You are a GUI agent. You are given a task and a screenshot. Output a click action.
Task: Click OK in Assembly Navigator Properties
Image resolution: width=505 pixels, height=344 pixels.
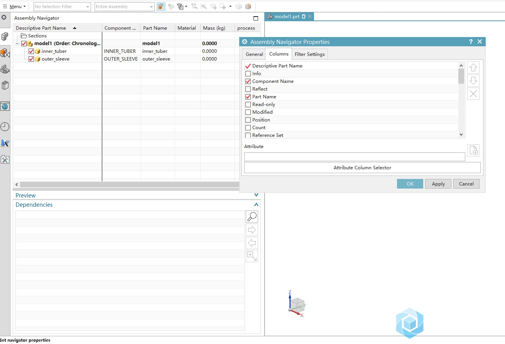pos(410,184)
